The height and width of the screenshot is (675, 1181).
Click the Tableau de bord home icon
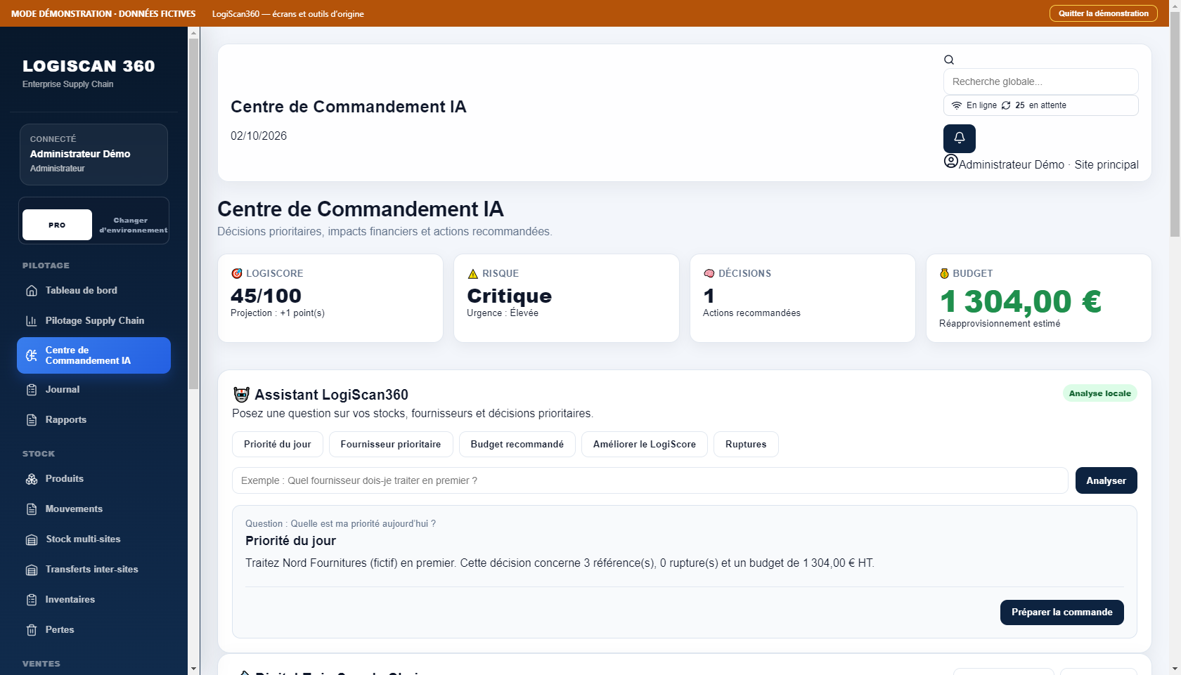point(32,291)
